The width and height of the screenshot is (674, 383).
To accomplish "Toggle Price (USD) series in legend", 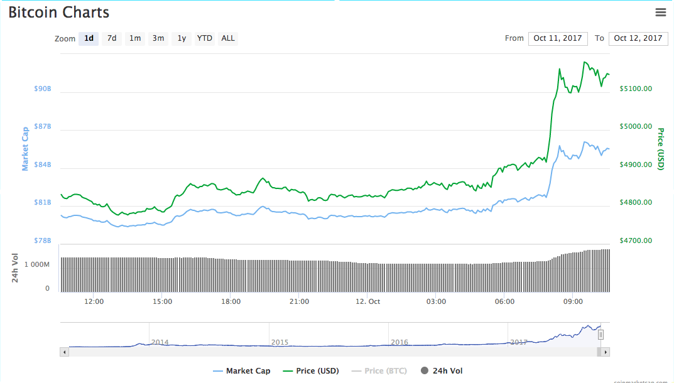I will (311, 370).
